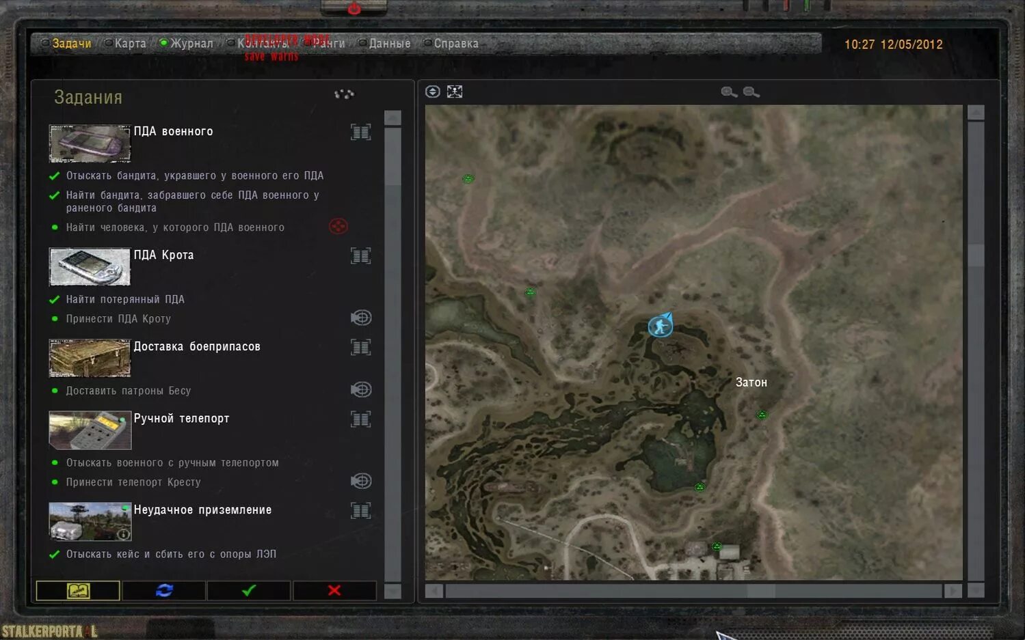This screenshot has width=1025, height=640.
Task: Click subtask Найти человека, у которого ПДА
Action: [175, 227]
